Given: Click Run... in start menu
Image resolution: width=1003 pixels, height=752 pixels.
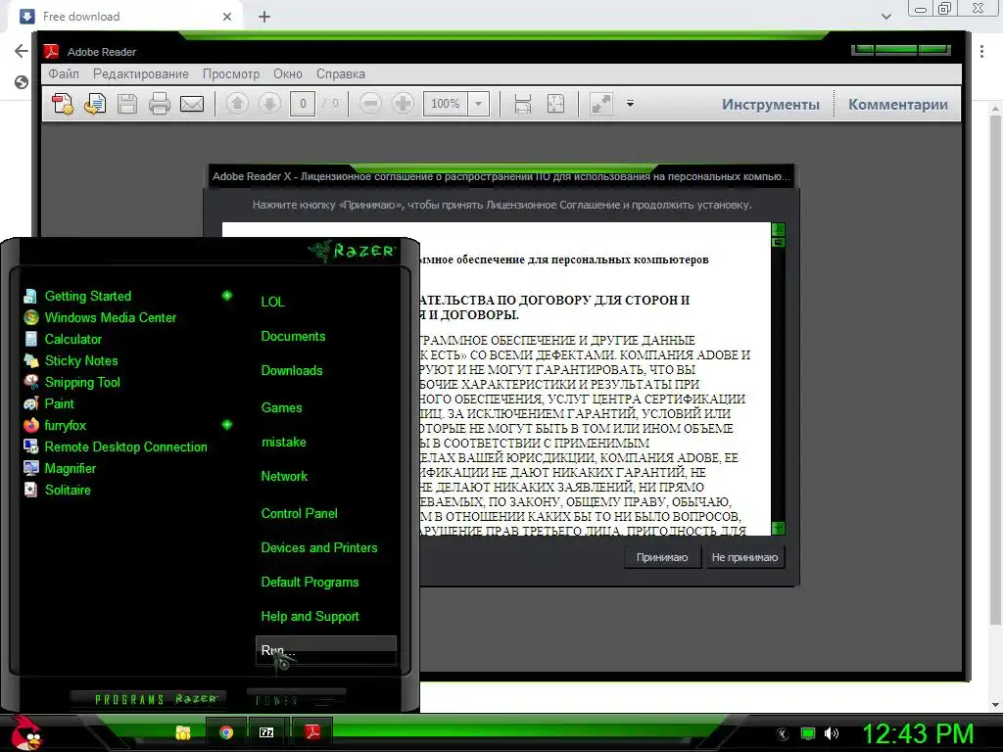Looking at the screenshot, I should coord(326,651).
